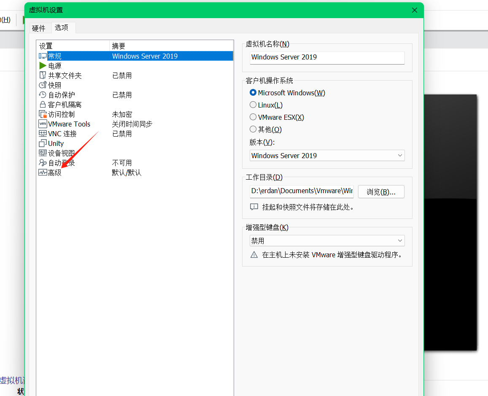488x396 pixels.
Task: Select the 电源 row label
Action: pos(55,66)
